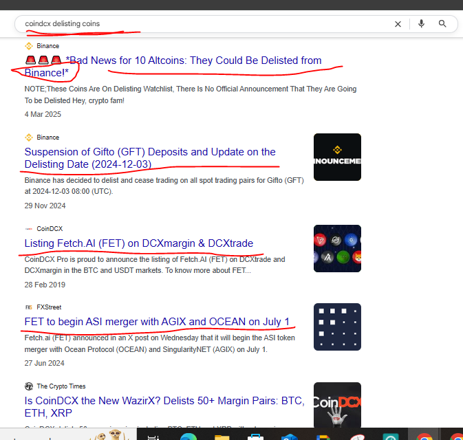Open 'Suspension of Gifto (GFT) Deposits' result

[150, 158]
